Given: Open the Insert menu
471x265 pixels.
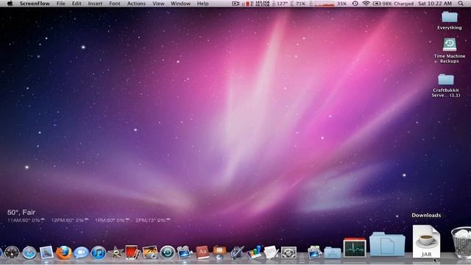Looking at the screenshot, I should point(95,4).
